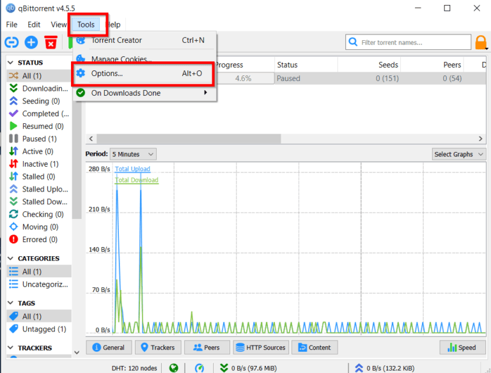
Task: Select the Uncategorized category filter
Action: (39, 284)
